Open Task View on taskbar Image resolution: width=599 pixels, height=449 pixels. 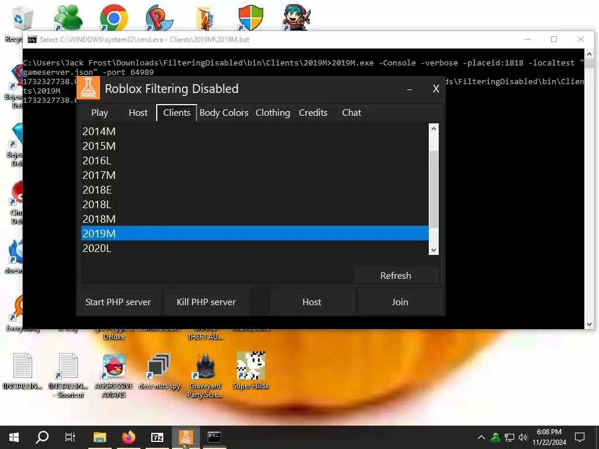tap(70, 437)
